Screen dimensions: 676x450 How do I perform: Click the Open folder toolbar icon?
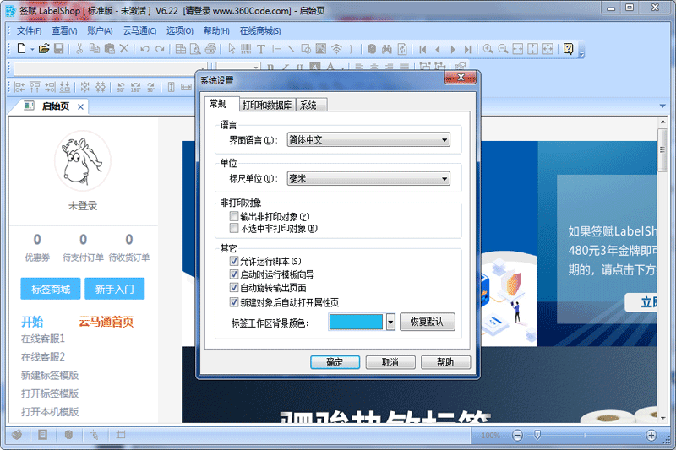(x=44, y=49)
